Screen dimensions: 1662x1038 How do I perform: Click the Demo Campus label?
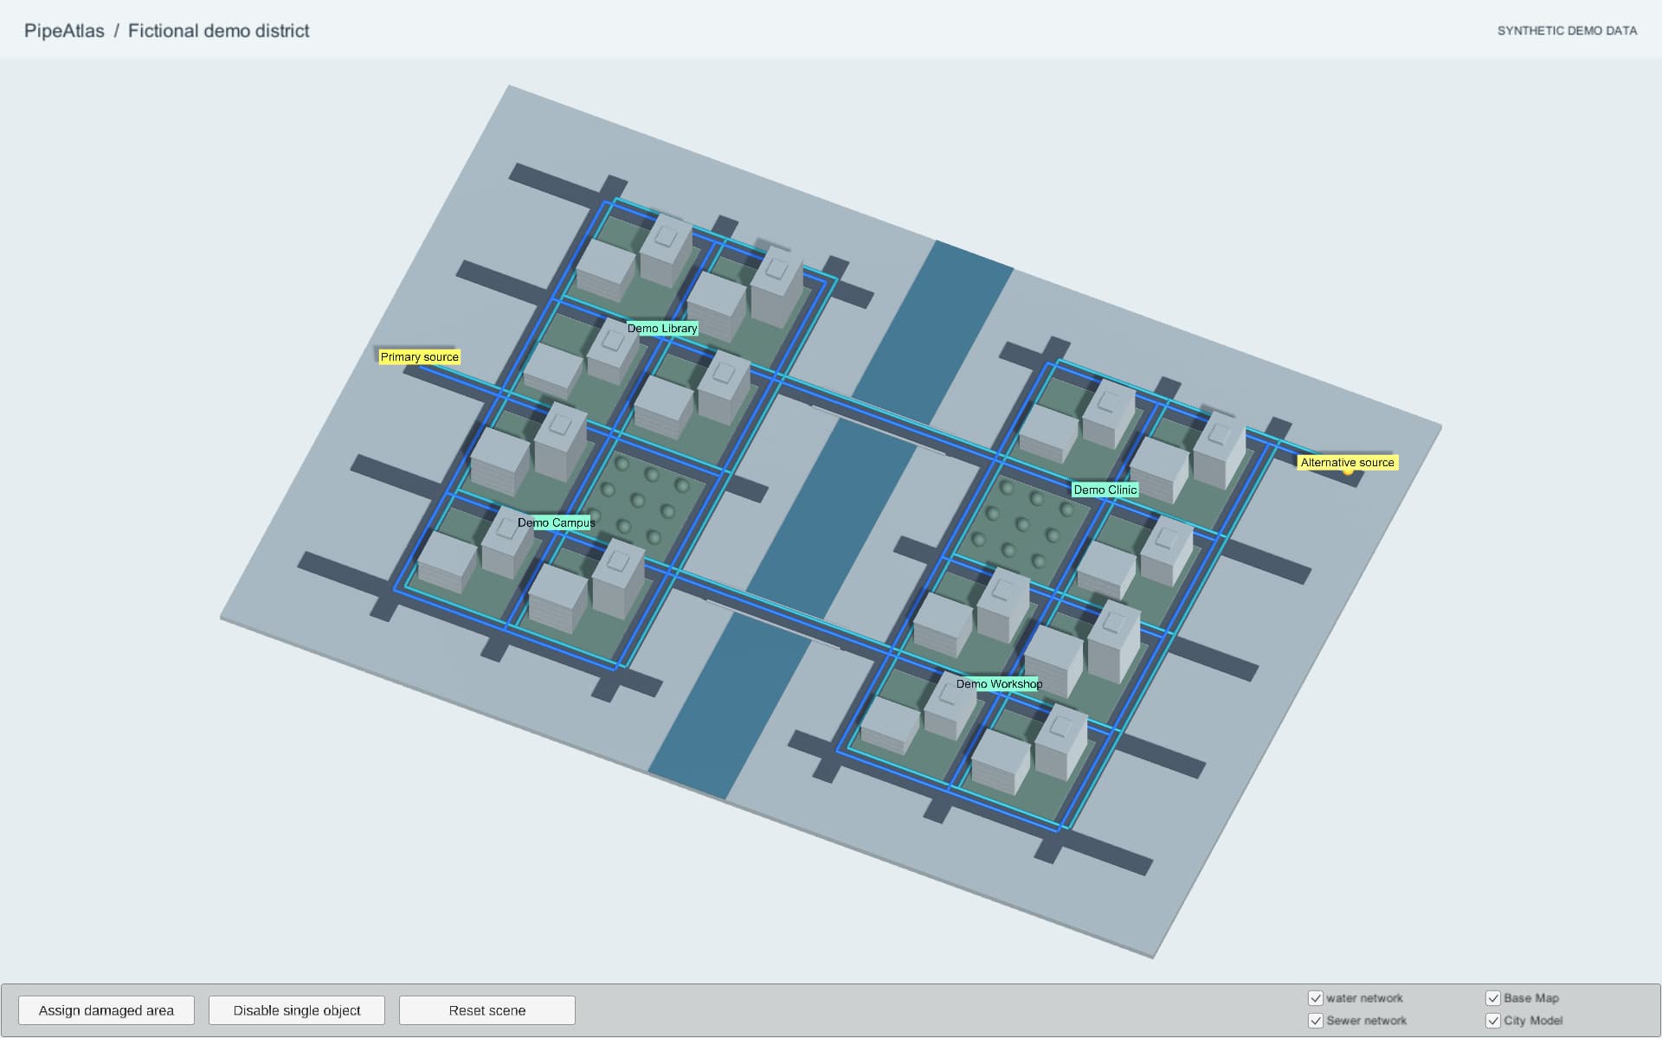pyautogui.click(x=557, y=522)
